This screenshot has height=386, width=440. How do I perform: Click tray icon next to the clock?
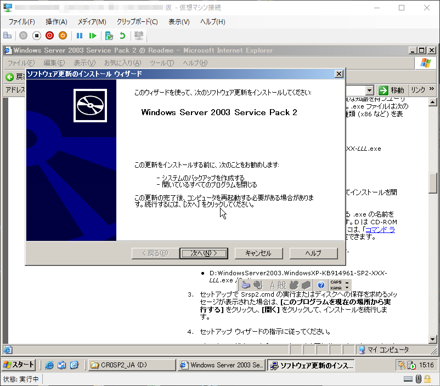click(x=411, y=365)
